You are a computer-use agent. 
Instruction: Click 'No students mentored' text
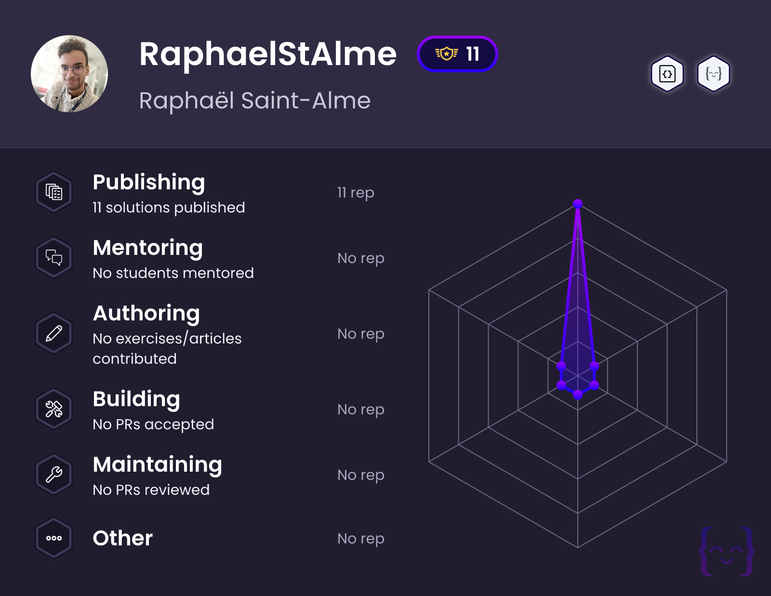173,273
